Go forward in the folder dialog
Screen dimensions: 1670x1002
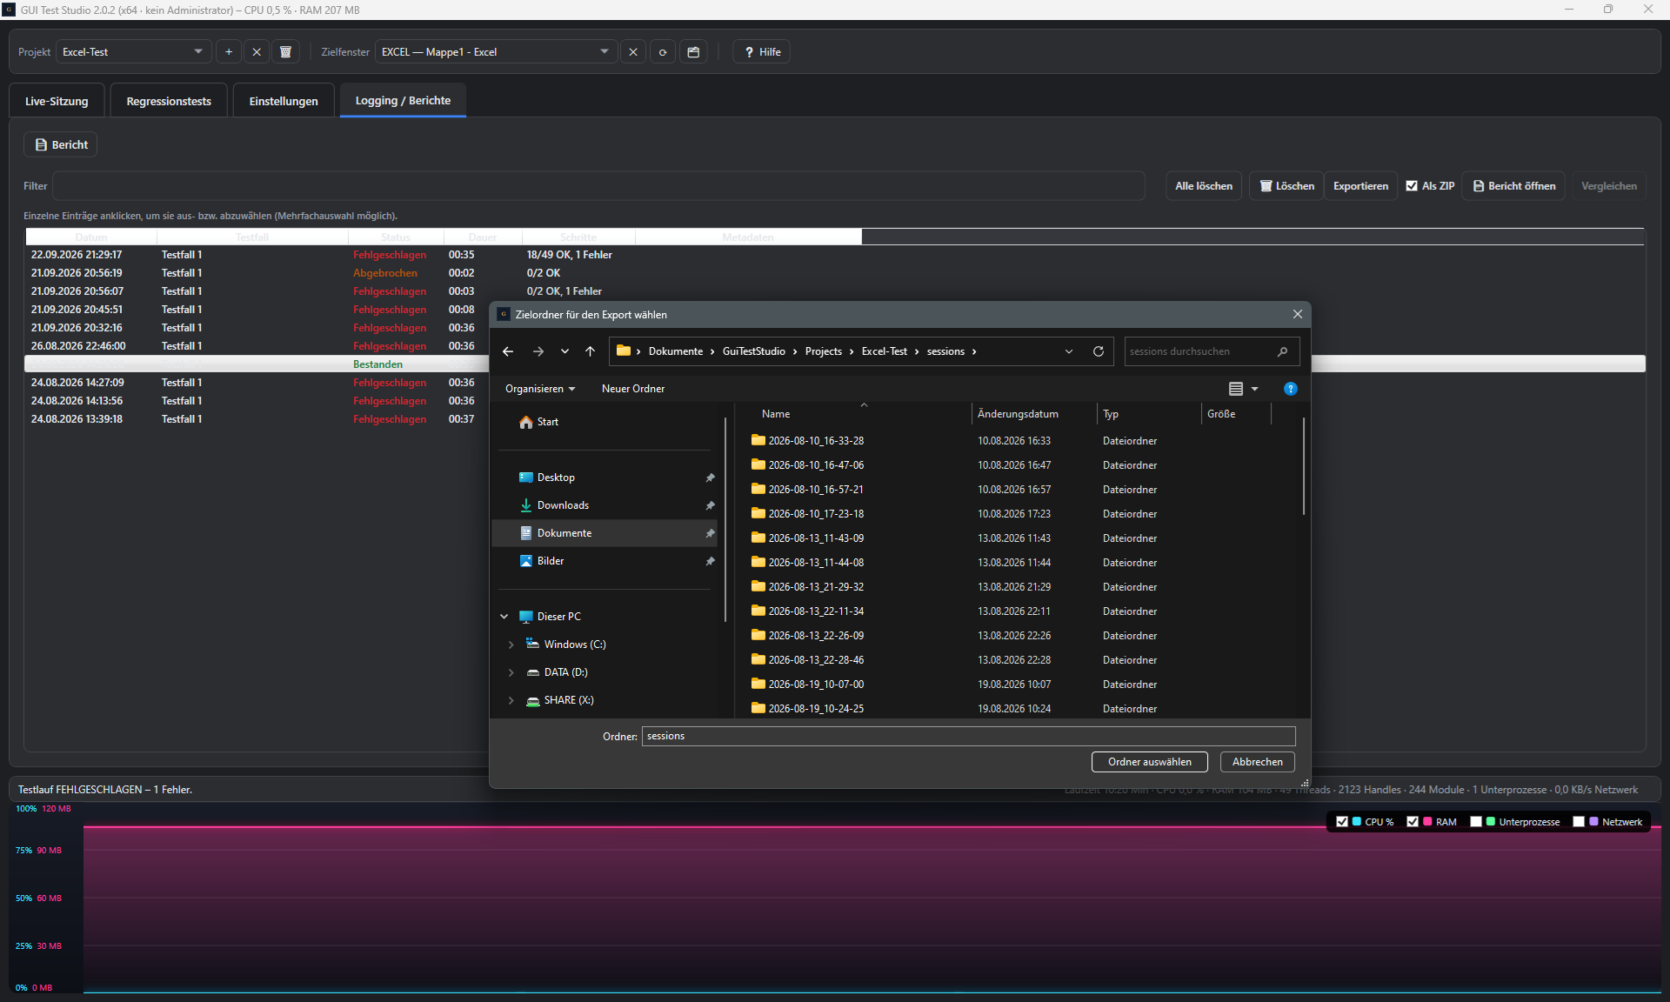(538, 351)
